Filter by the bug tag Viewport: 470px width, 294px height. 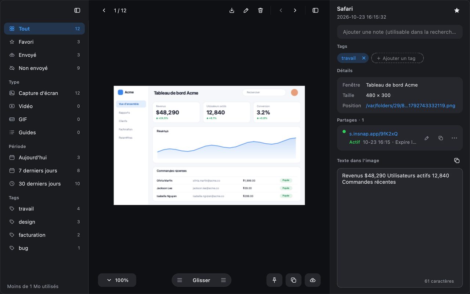[44, 248]
